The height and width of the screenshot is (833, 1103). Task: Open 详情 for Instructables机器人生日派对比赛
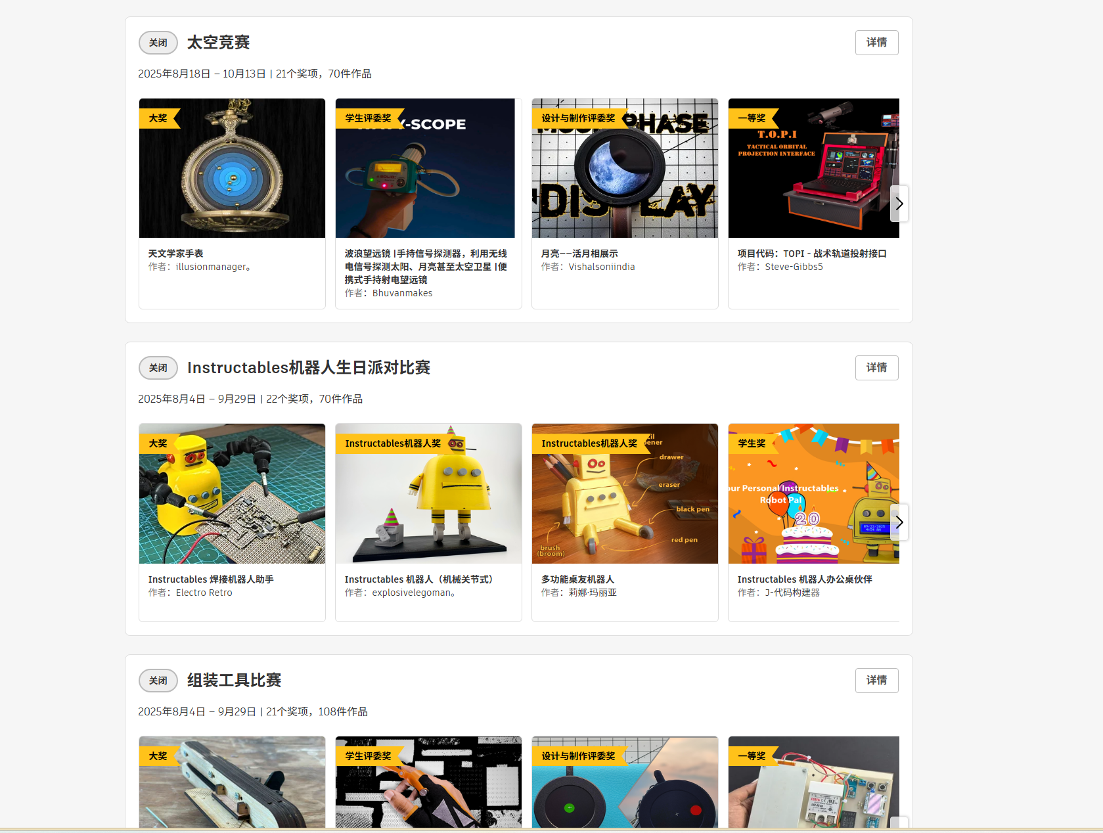point(876,368)
